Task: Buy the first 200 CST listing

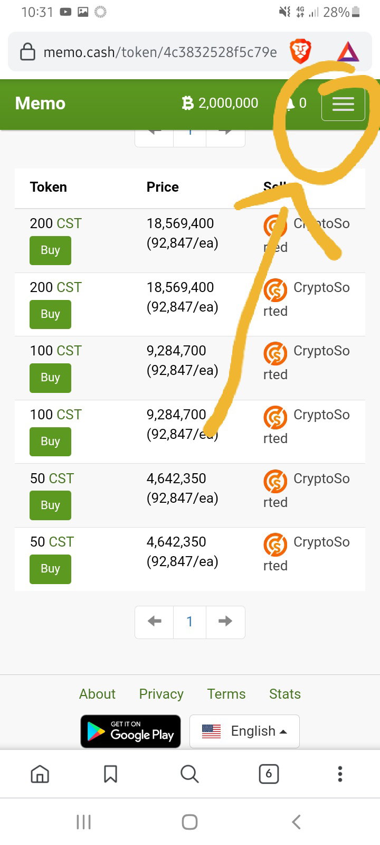Action: 50,250
